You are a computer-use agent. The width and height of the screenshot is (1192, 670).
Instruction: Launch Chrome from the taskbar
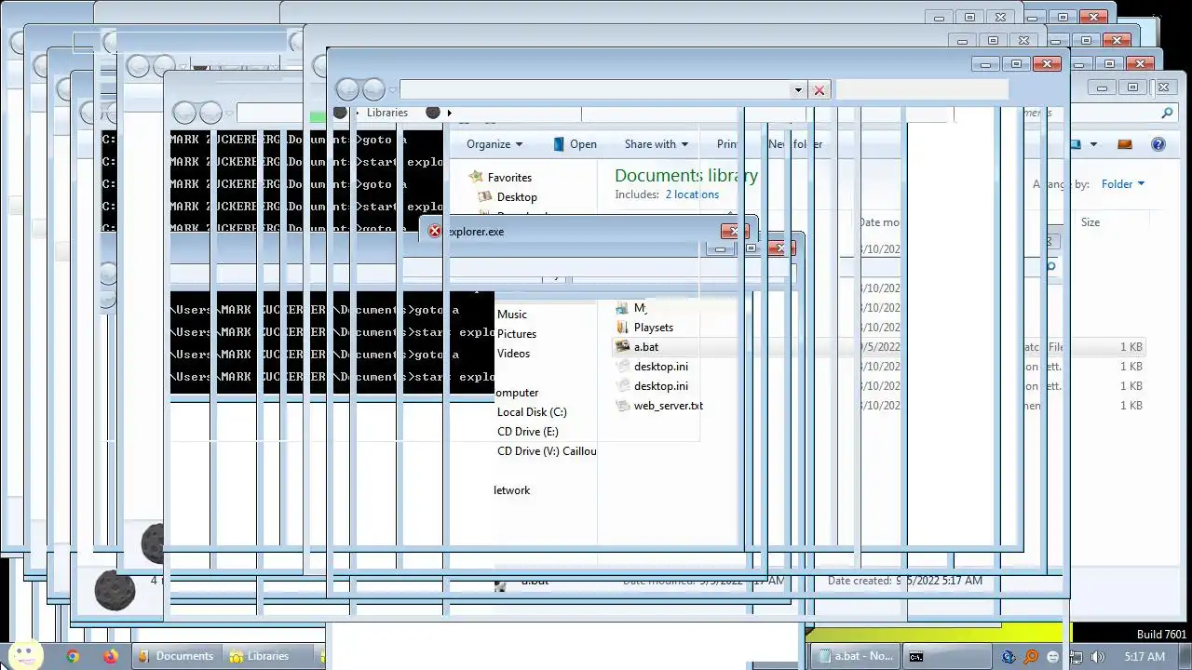coord(73,656)
